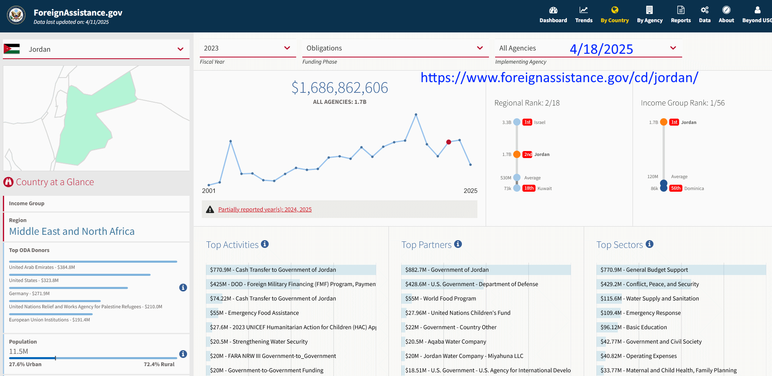Click the United States donor bar

click(80, 275)
